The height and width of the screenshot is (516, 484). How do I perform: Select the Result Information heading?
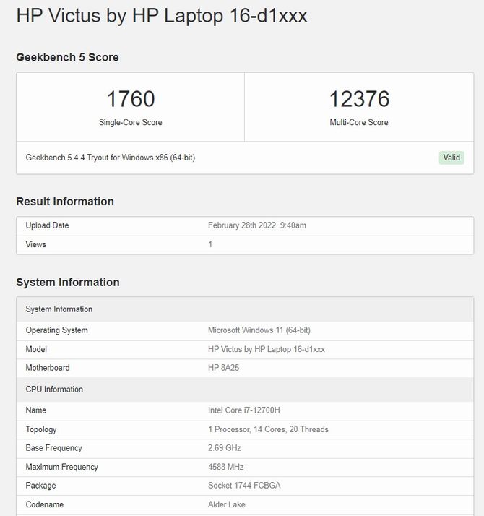click(65, 202)
